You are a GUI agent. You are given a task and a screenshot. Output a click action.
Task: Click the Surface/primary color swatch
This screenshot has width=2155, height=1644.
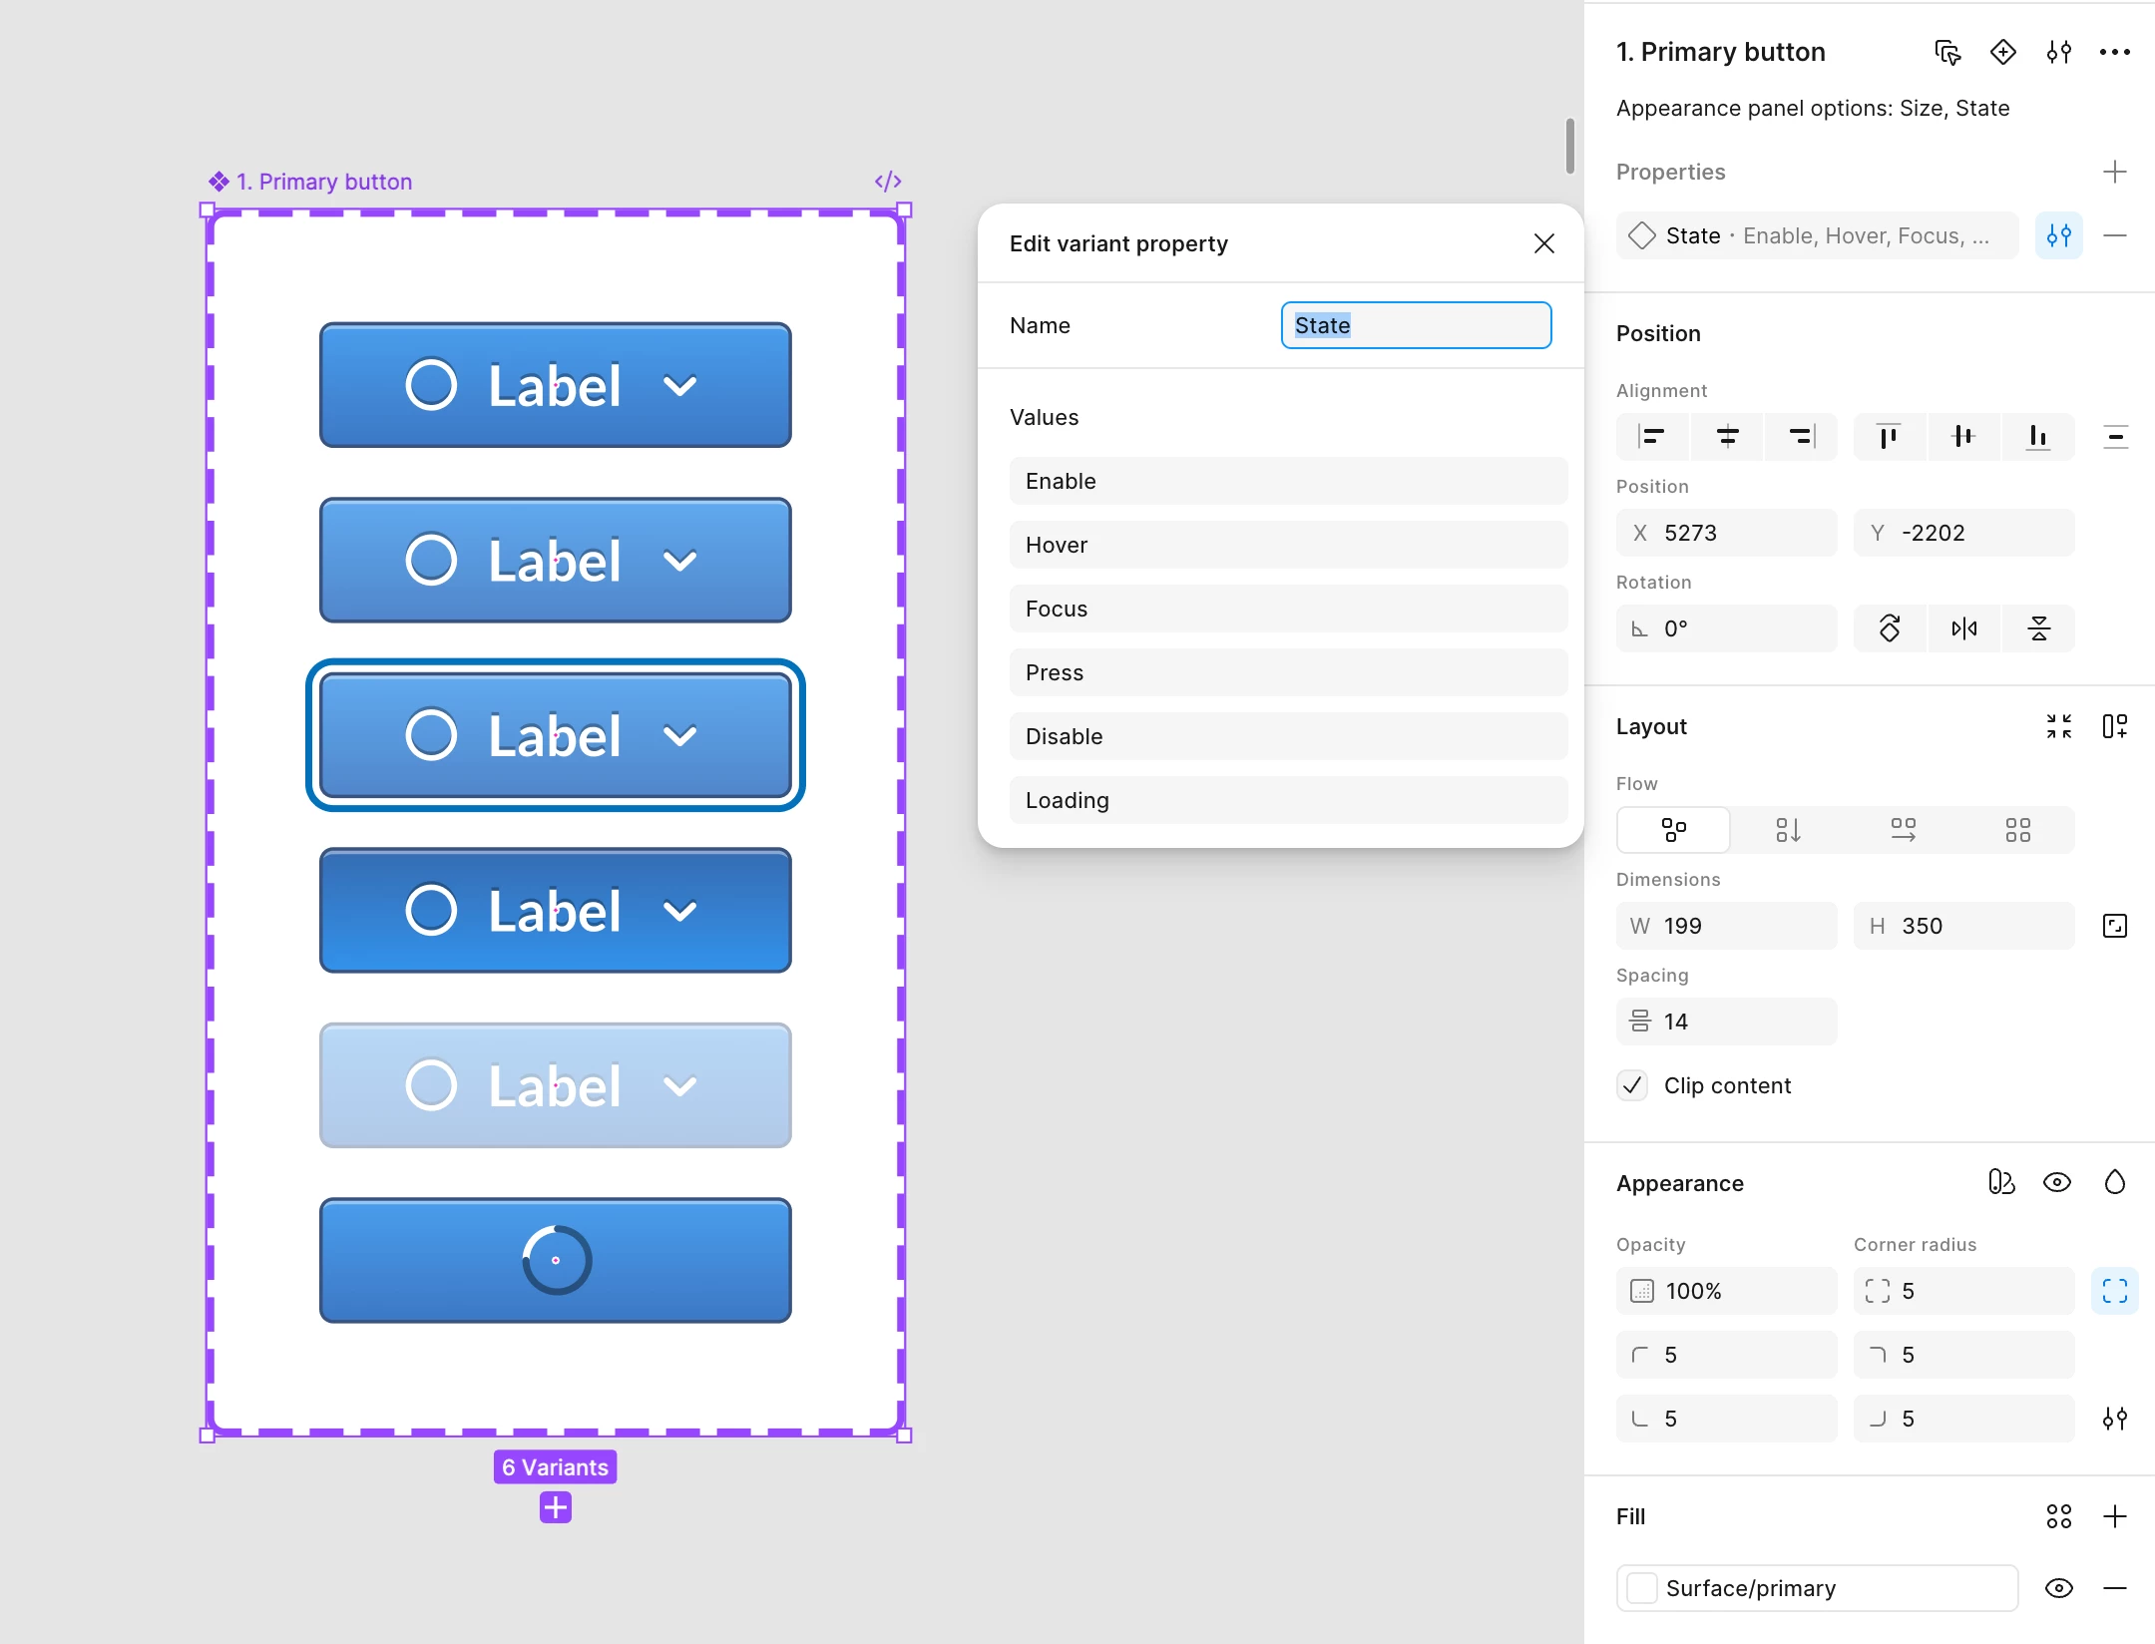pos(1641,1588)
